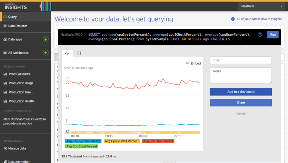Click the 09 PM axis label
The height and width of the screenshot is (163, 288).
pyautogui.click(x=143, y=136)
